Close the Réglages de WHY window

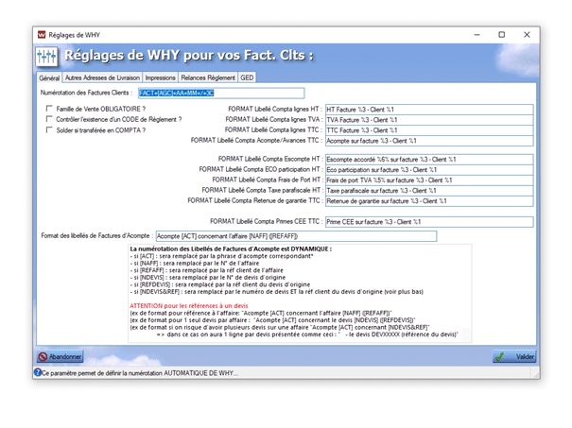click(x=527, y=35)
